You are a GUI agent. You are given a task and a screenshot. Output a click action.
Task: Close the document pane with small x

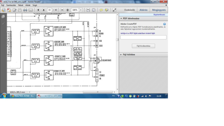(166, 5)
